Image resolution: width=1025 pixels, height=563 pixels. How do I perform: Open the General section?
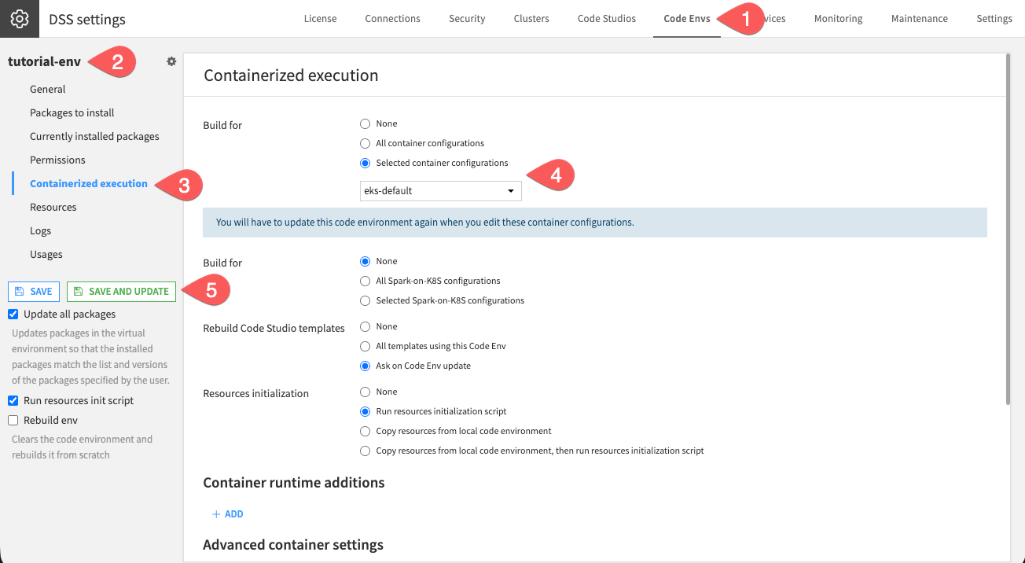48,89
